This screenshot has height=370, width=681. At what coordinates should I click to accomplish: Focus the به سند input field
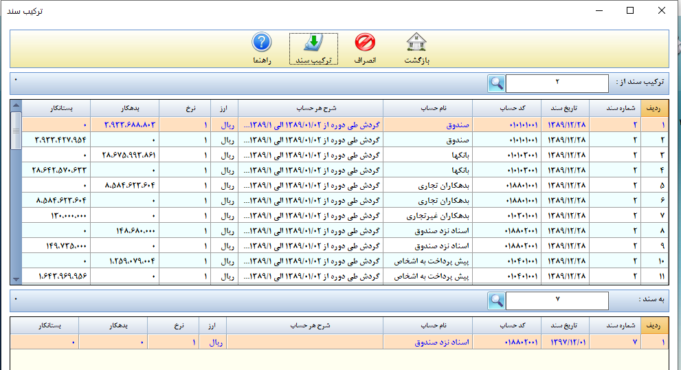coord(557,301)
